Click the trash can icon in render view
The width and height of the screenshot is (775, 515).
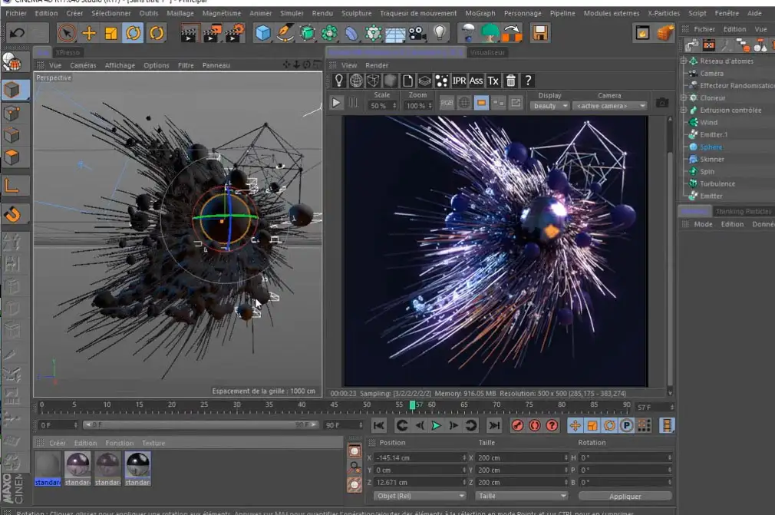click(x=511, y=81)
